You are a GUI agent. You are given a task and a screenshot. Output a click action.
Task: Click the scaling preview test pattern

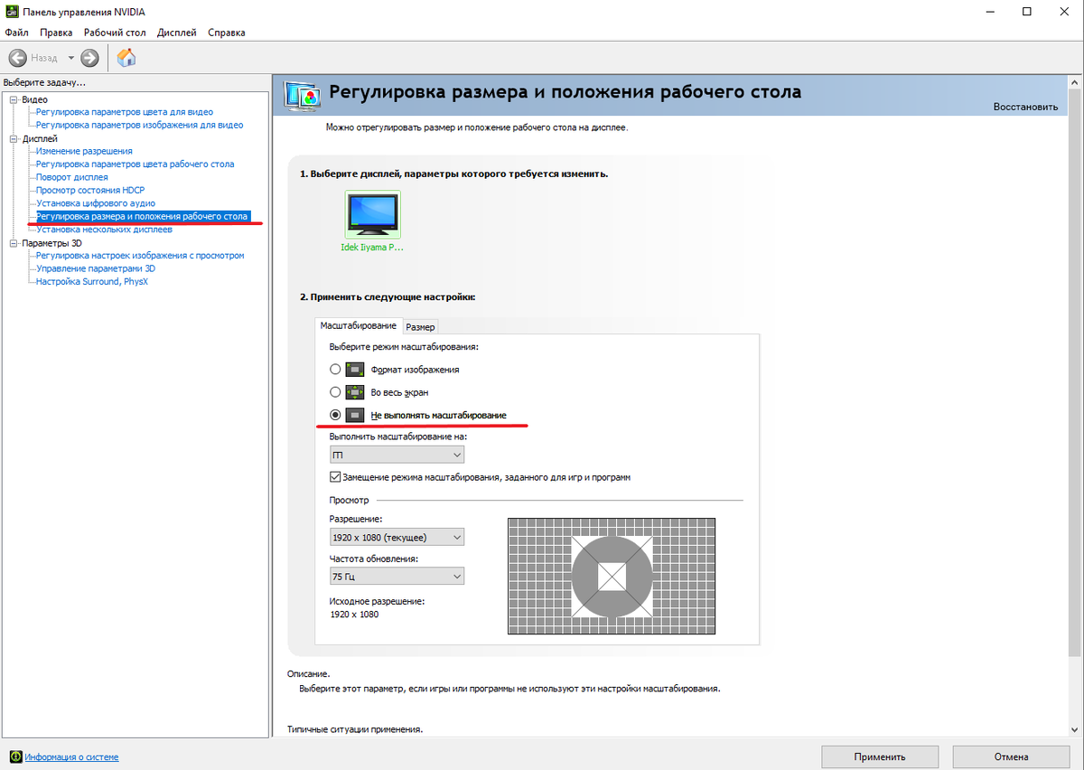click(x=612, y=577)
